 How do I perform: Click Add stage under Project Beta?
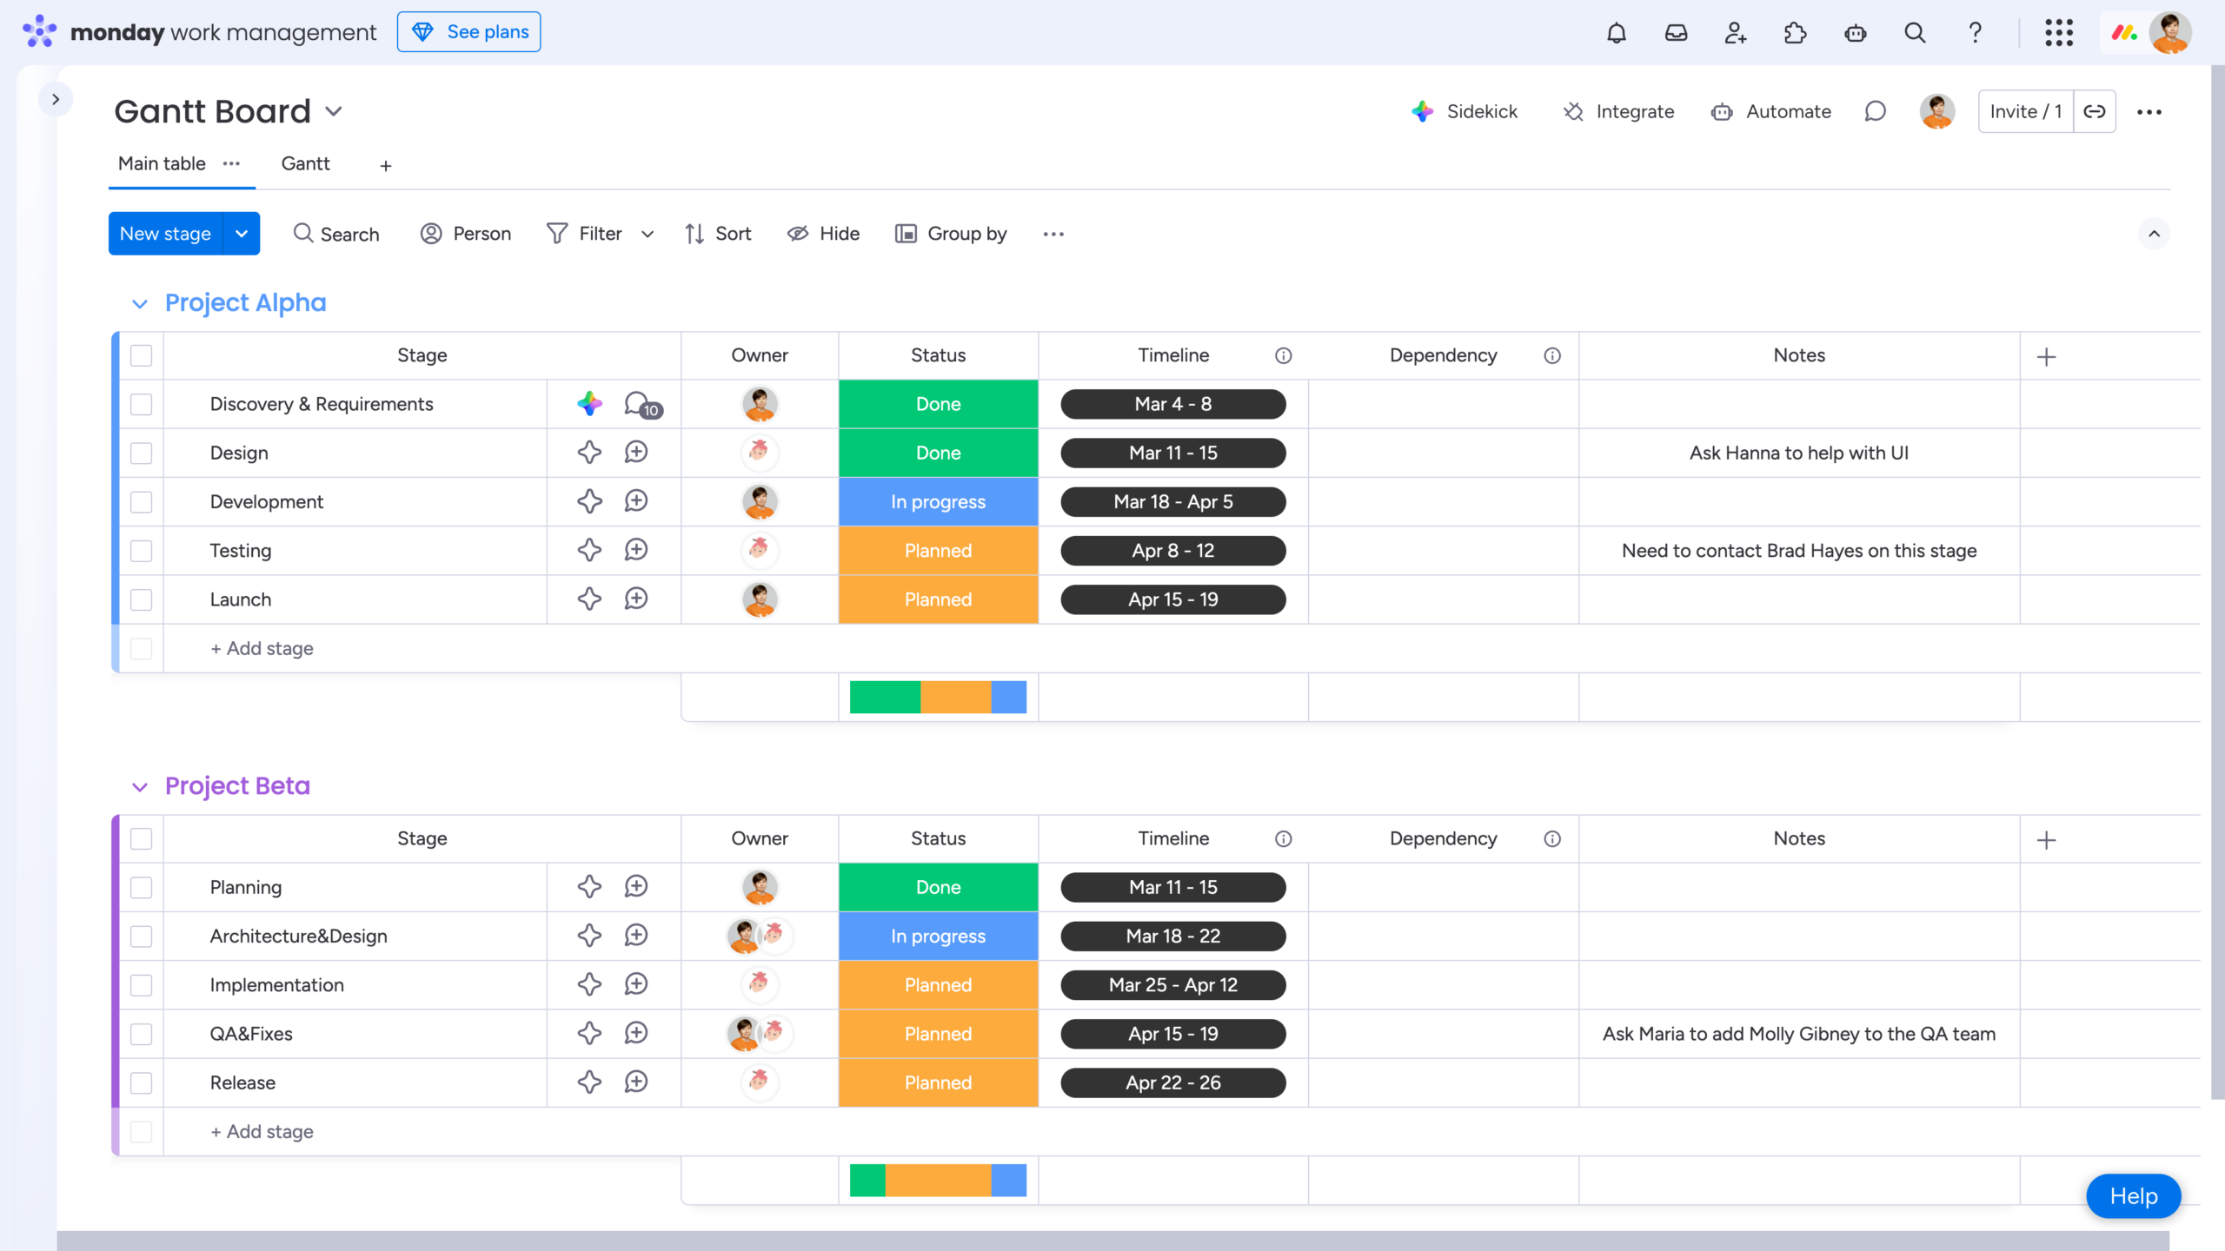coord(261,1131)
